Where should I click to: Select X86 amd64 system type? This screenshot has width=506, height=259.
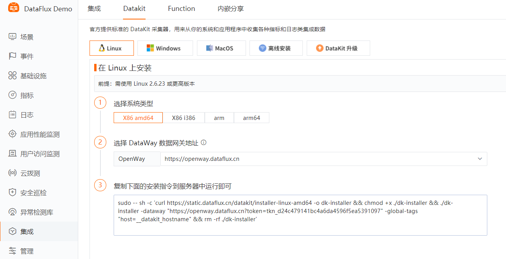[x=138, y=118]
